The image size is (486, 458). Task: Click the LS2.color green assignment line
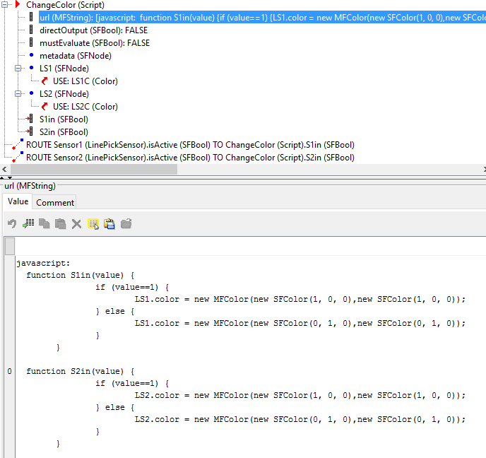click(300, 419)
